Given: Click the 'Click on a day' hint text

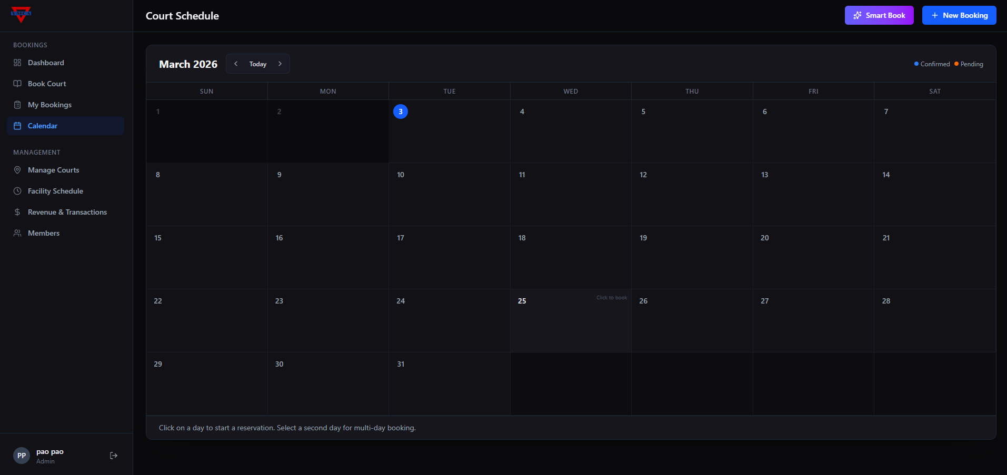Looking at the screenshot, I should [287, 428].
